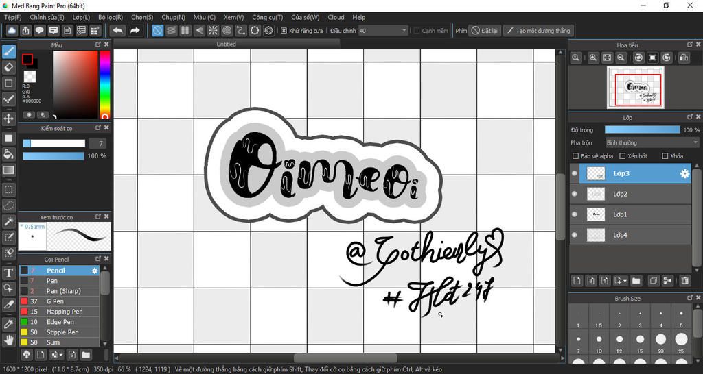
Task: Enable Khóa lock checkbox
Action: click(x=665, y=156)
